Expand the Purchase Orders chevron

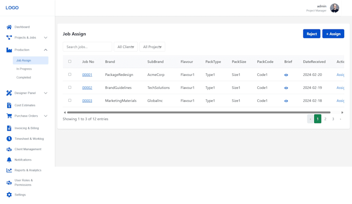point(46,116)
